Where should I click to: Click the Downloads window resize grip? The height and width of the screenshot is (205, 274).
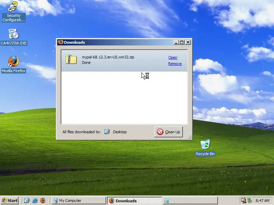190,137
